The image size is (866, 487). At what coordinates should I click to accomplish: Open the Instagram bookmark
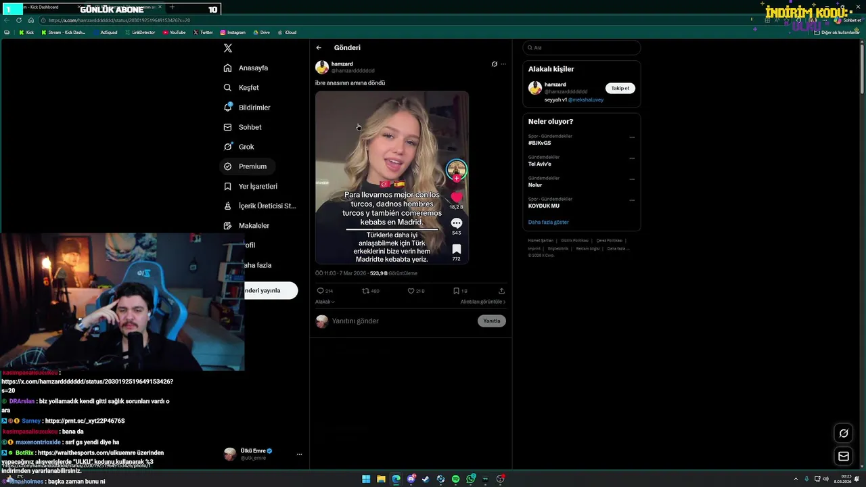click(x=233, y=32)
